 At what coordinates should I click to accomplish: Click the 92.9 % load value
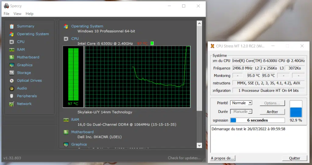click(296, 120)
